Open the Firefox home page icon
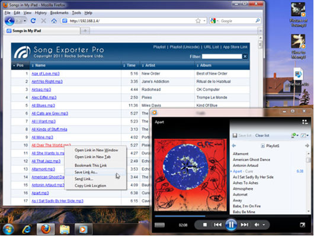The height and width of the screenshot is (236, 314). (54, 21)
